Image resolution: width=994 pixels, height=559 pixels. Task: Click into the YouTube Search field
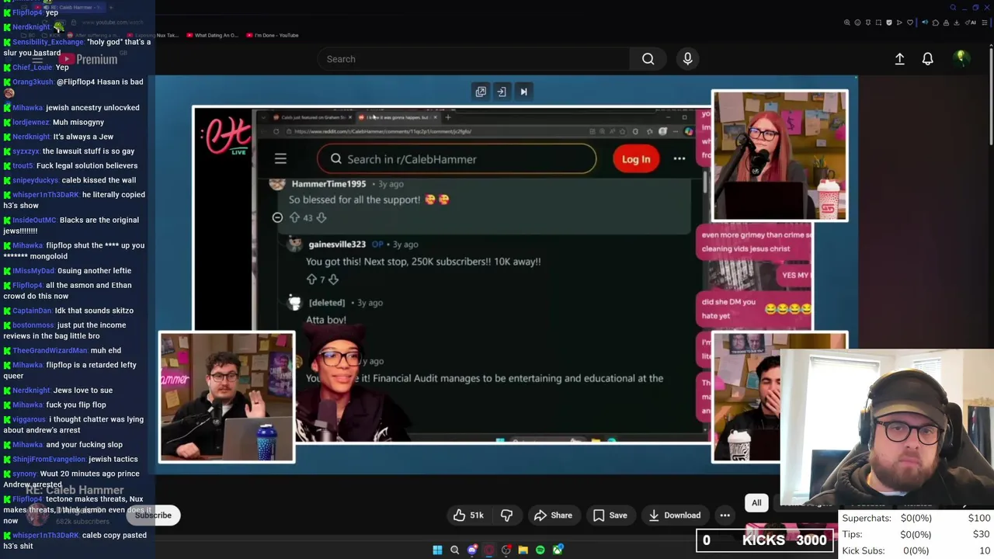pyautogui.click(x=474, y=59)
